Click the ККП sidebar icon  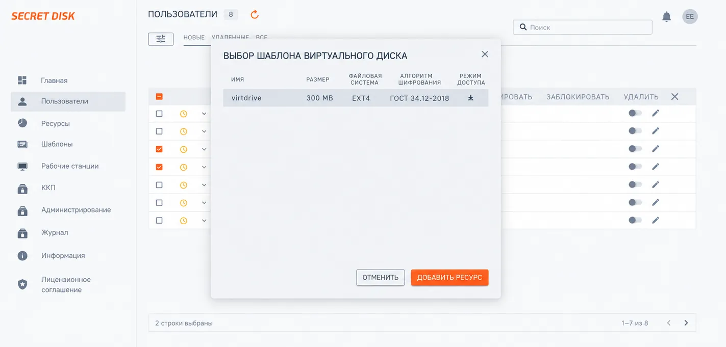pos(22,189)
